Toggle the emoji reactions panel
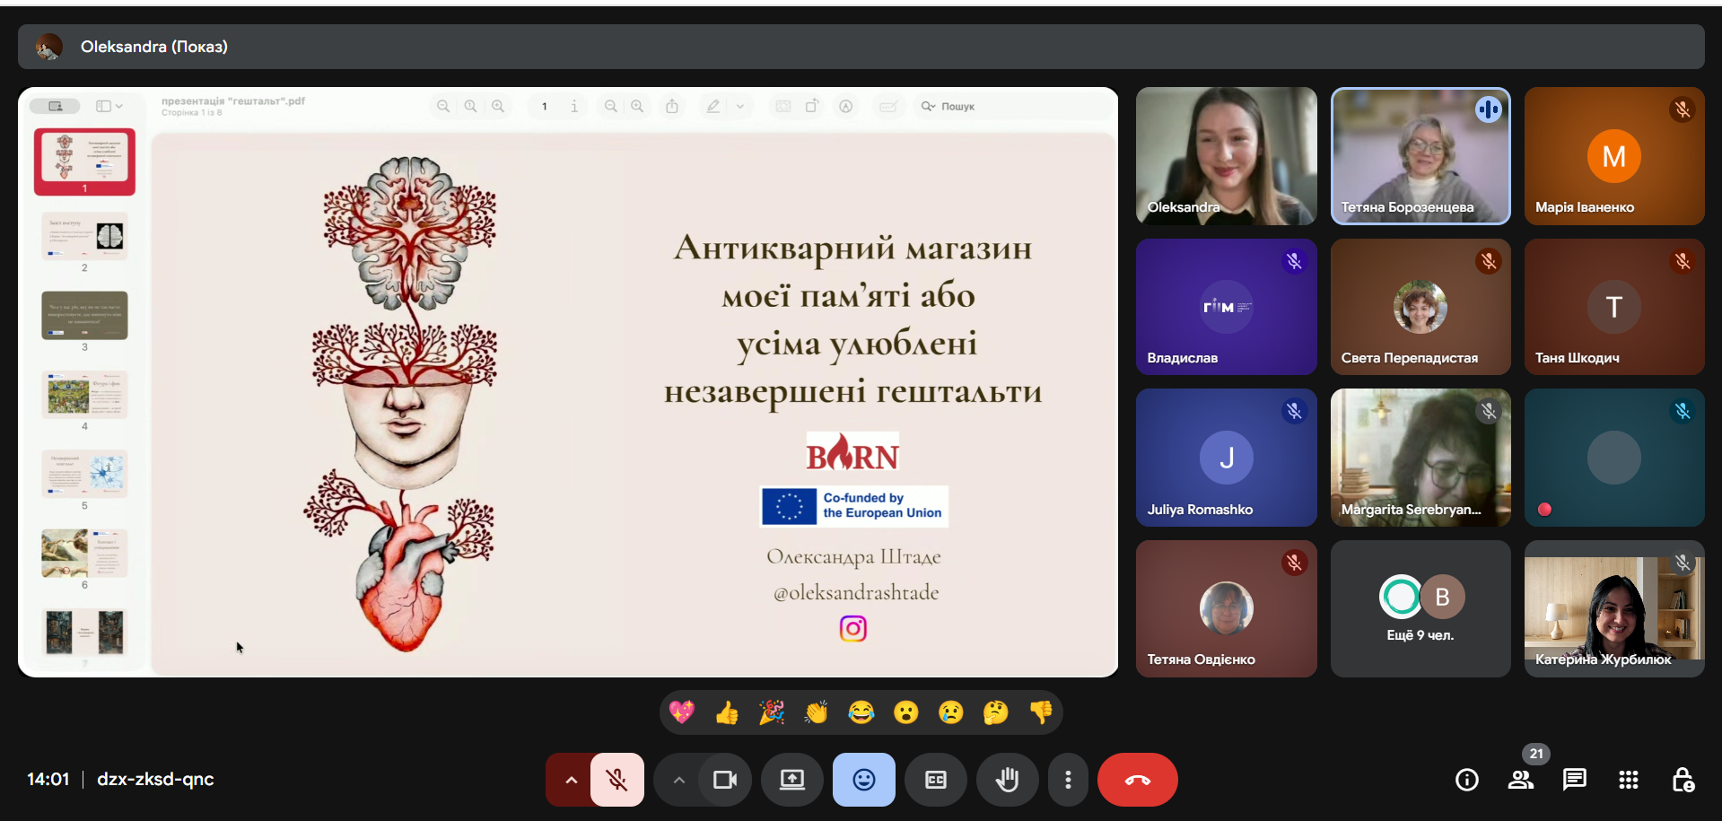The width and height of the screenshot is (1722, 821). pos(863,780)
